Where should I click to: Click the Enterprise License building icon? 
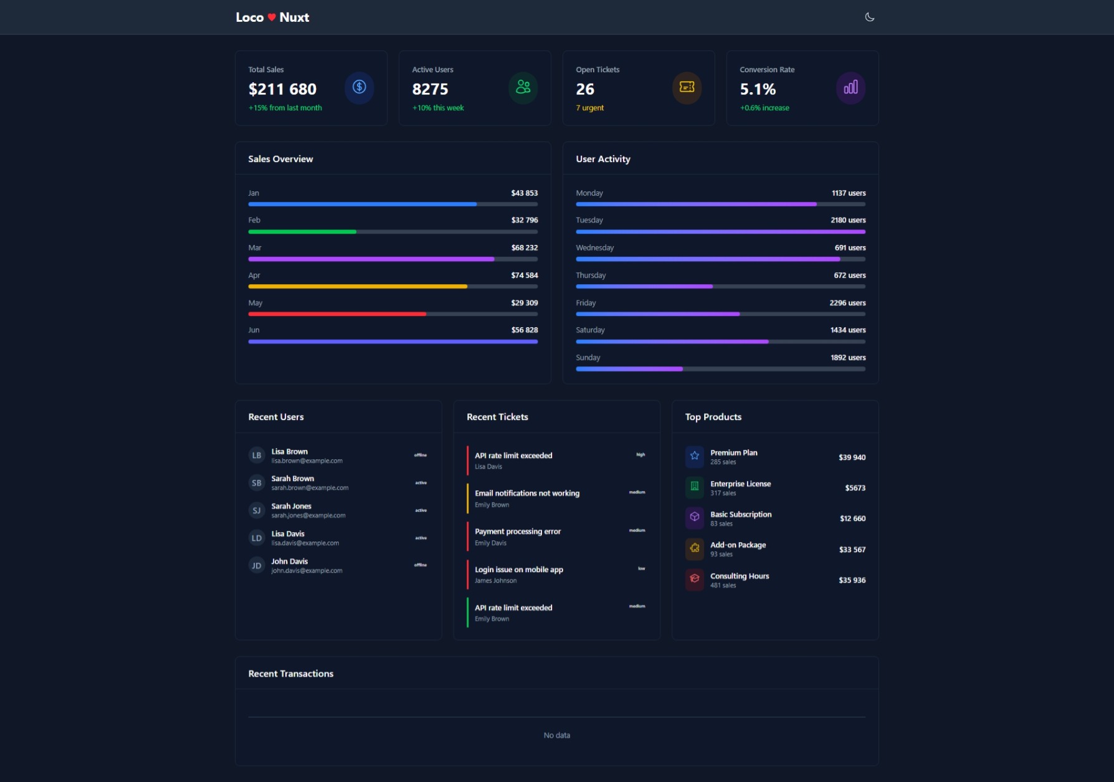coord(694,487)
